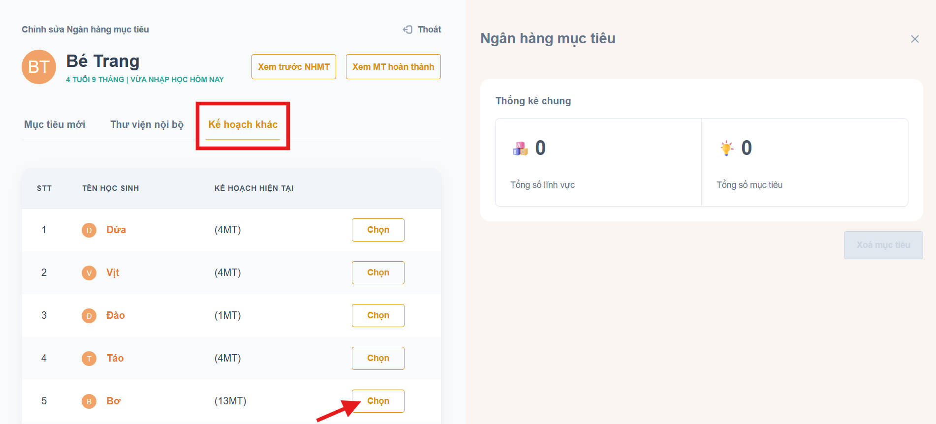Open the student name link Đào
The image size is (936, 424).
(116, 315)
